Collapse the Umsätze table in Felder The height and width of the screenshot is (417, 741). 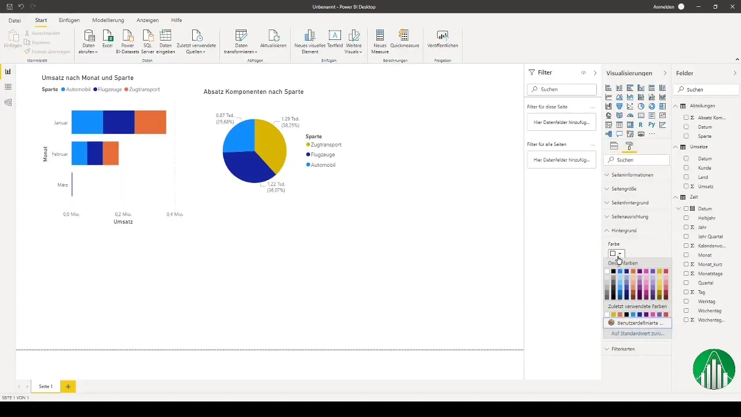pos(676,147)
